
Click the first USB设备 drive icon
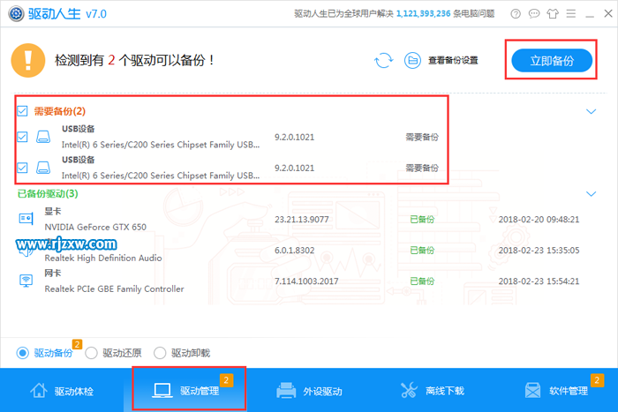point(43,137)
